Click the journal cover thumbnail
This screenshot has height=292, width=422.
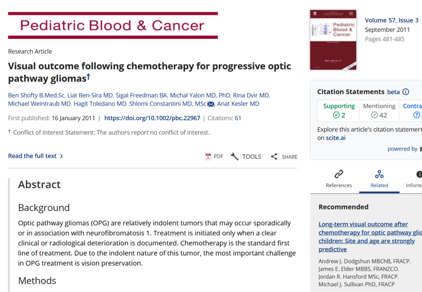[x=333, y=39]
